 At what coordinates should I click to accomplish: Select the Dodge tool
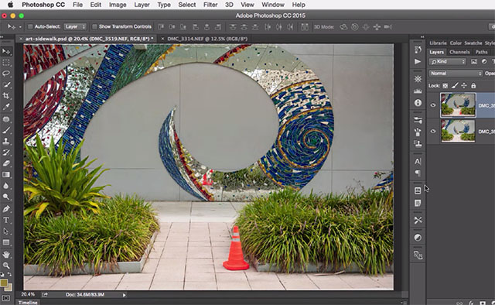[6, 197]
